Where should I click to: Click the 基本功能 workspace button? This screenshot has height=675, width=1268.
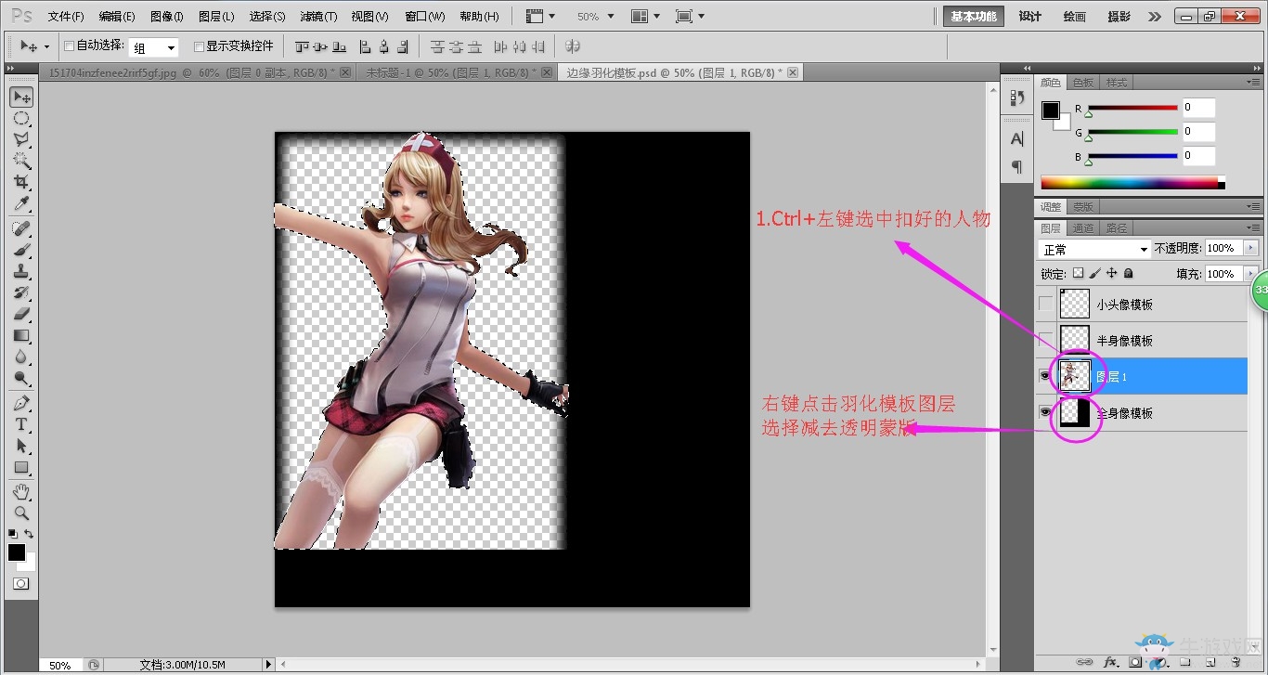point(973,17)
